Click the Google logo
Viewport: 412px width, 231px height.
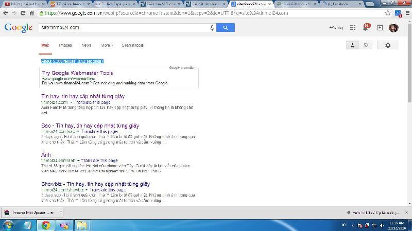click(x=19, y=28)
